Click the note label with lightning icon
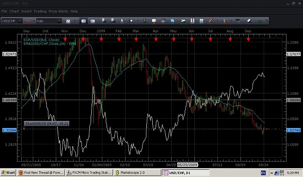 pos(154,21)
